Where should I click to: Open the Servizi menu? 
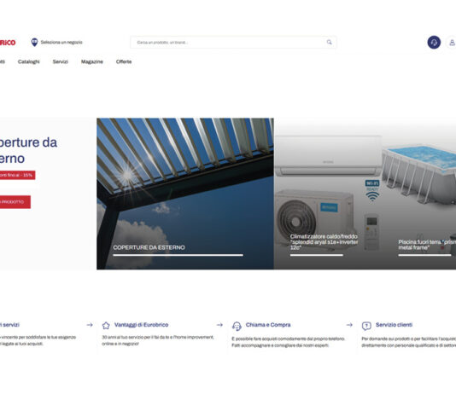(60, 61)
